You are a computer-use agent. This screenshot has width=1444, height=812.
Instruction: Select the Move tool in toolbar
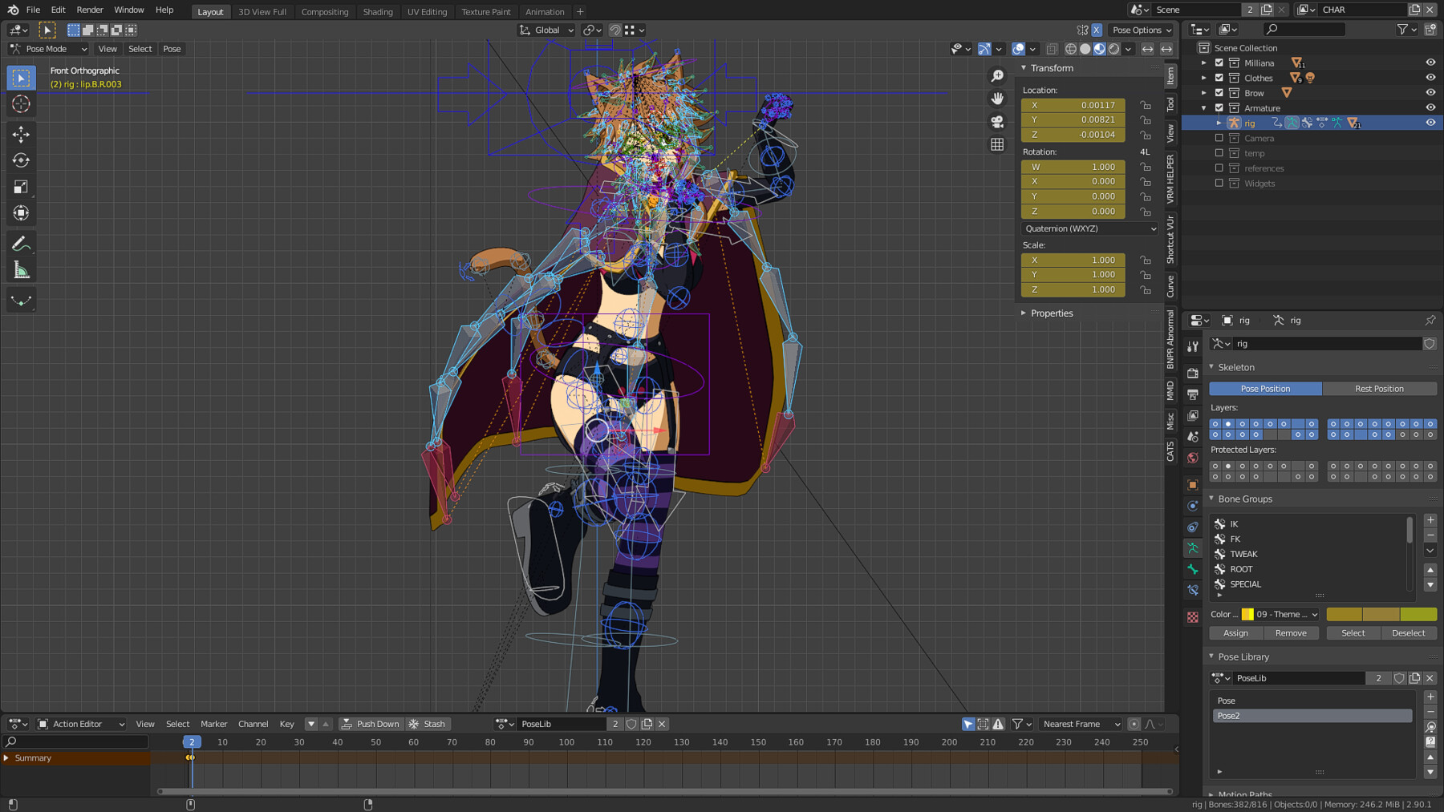21,134
